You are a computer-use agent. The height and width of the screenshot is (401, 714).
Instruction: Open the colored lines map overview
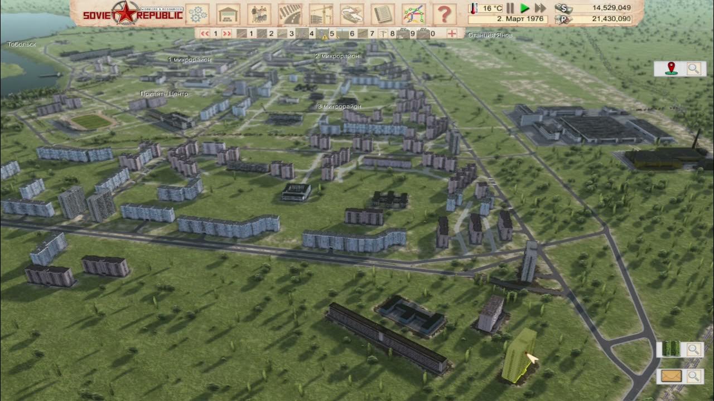(x=414, y=14)
